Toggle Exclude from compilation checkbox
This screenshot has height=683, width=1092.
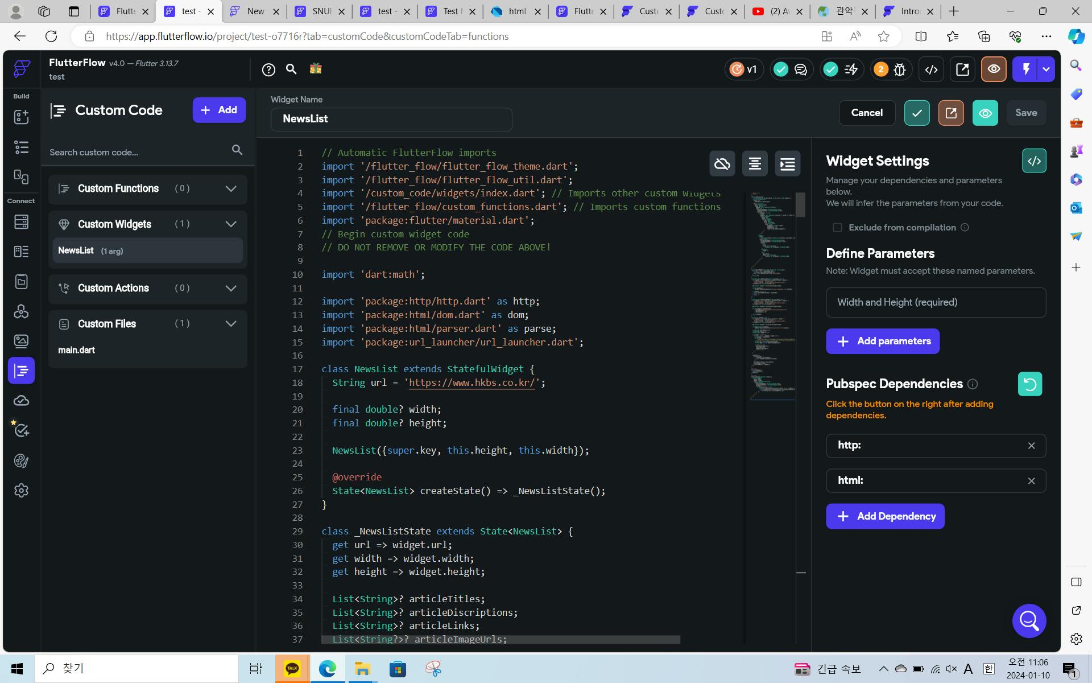pos(837,228)
